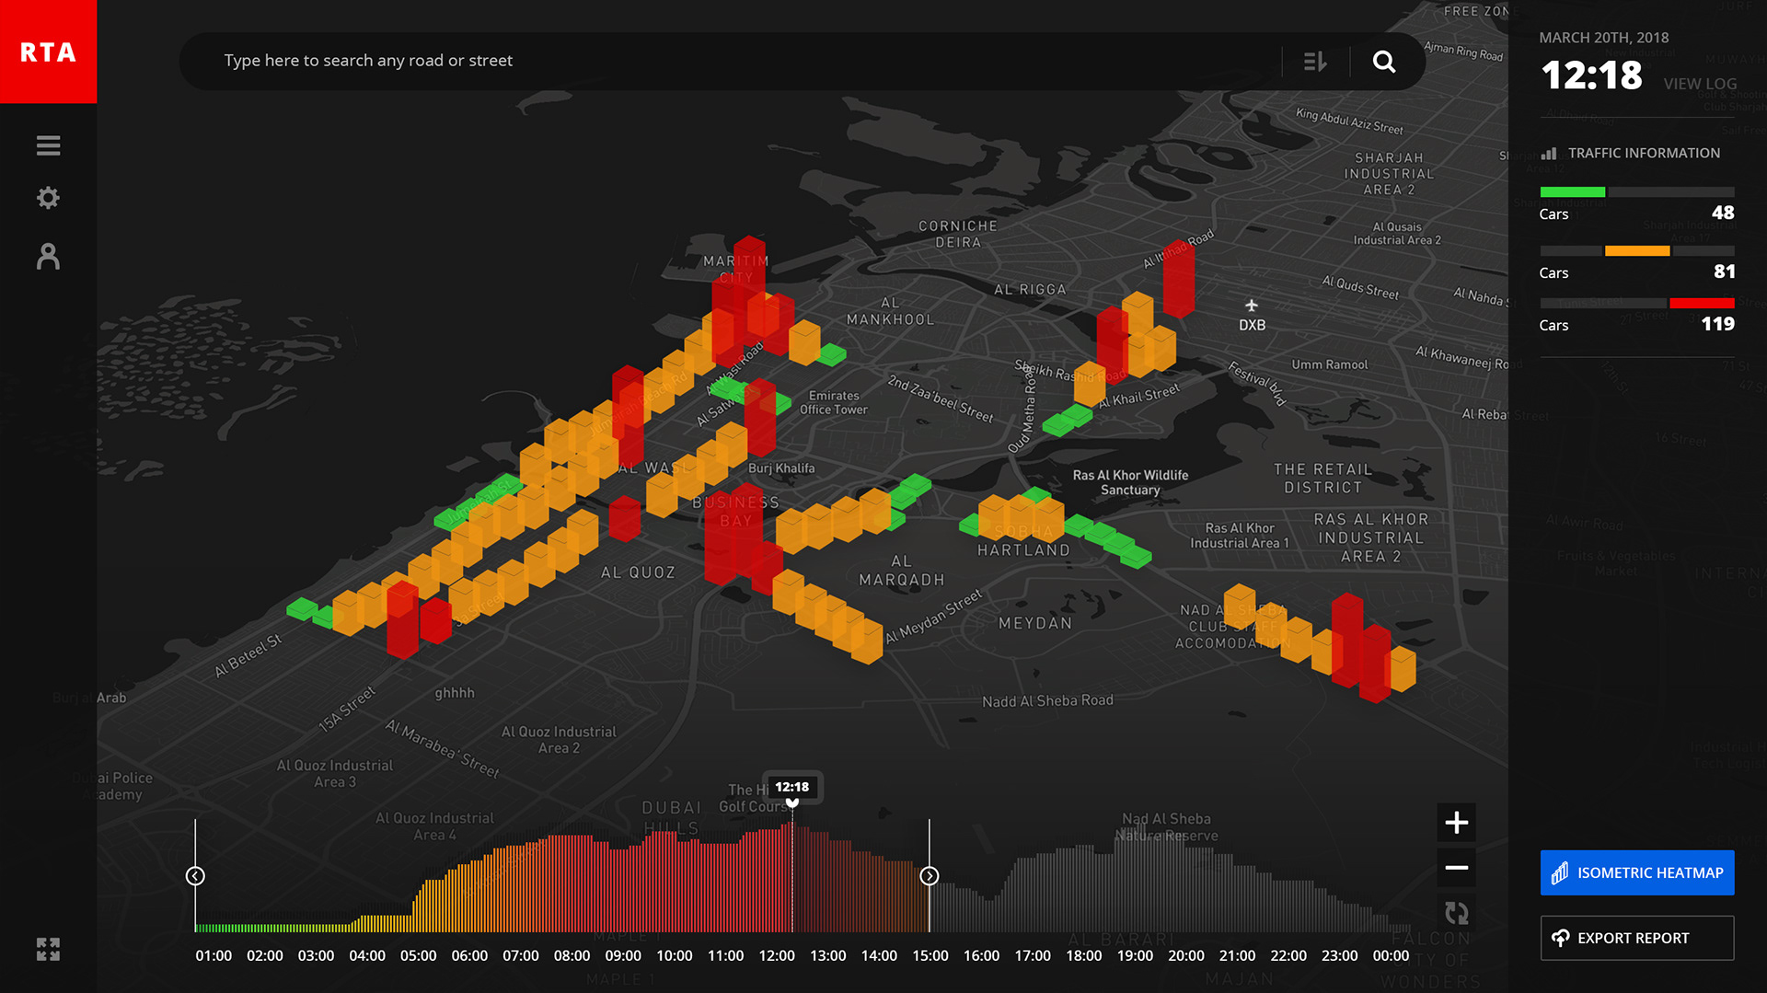Click the 12:18 timeline marker
Image resolution: width=1767 pixels, height=993 pixels.
point(791,787)
